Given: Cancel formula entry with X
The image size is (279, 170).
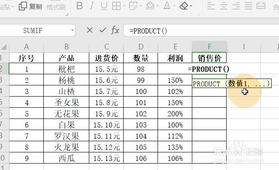Looking at the screenshot, I should (90, 30).
